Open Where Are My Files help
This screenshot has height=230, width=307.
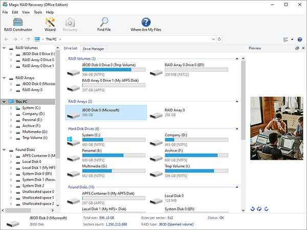coord(146,25)
